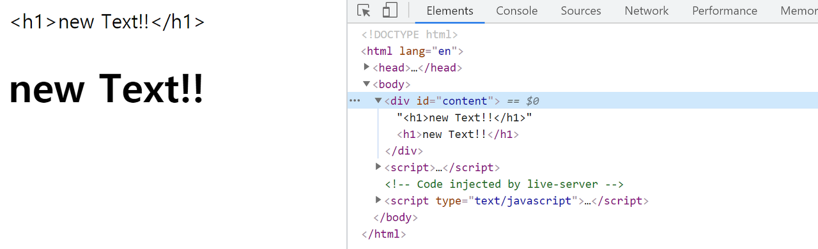Click the plain <h1>new Text!!</h1> page text
This screenshot has height=249, width=818.
click(x=107, y=22)
